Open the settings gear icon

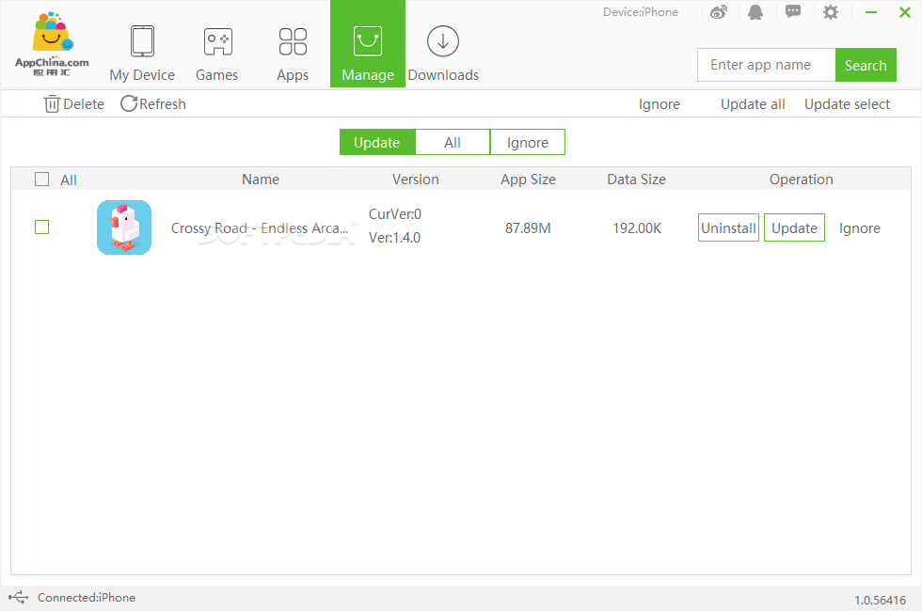coord(830,12)
